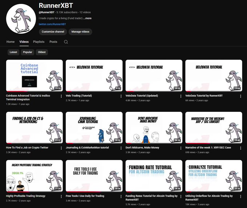Screen dimensions: 247x208
Task: Sort videos by Latest
Action: click(x=13, y=52)
